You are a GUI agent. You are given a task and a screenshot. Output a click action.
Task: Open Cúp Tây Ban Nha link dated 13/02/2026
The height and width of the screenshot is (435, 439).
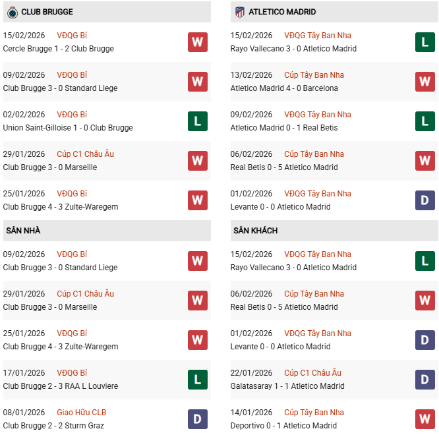[x=314, y=75]
